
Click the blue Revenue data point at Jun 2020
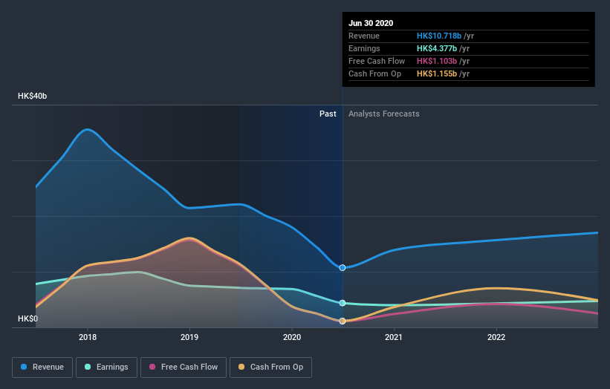coord(343,268)
